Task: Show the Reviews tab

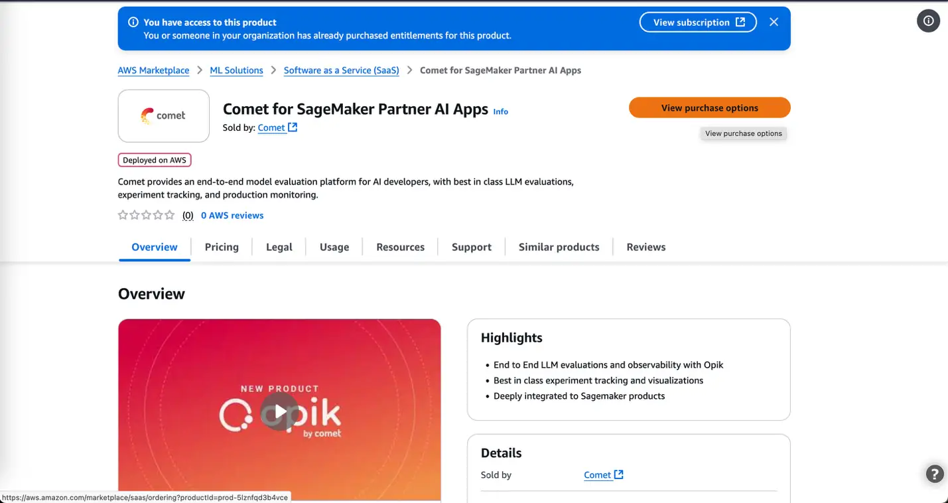Action: [x=645, y=247]
